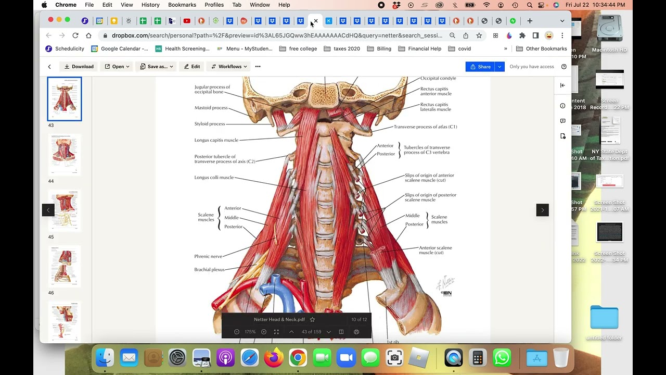Click the 43 of 159 page field
The image size is (666, 375).
click(x=311, y=332)
